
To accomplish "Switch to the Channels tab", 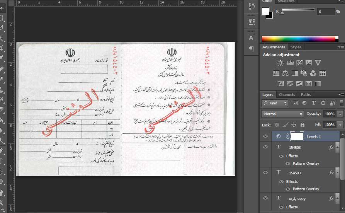I will pos(287,94).
